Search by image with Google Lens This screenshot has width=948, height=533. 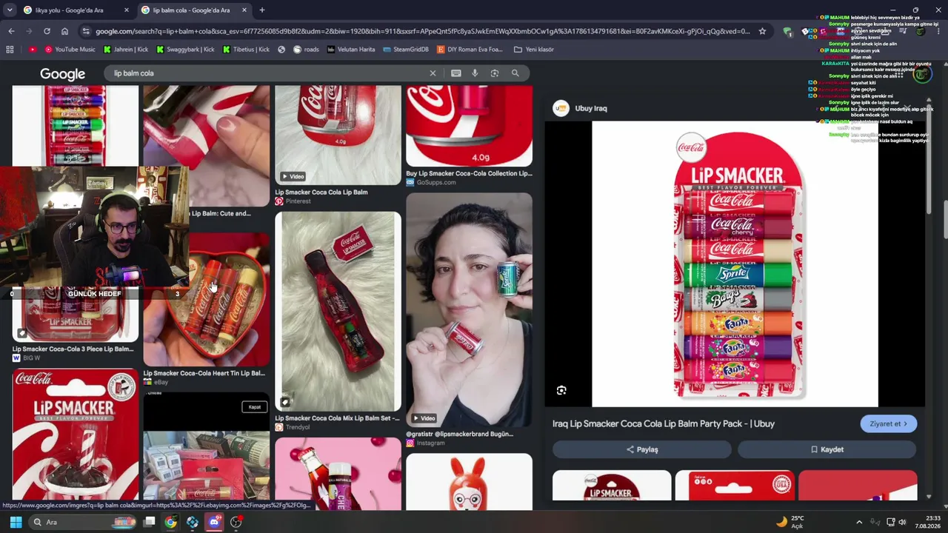point(495,73)
